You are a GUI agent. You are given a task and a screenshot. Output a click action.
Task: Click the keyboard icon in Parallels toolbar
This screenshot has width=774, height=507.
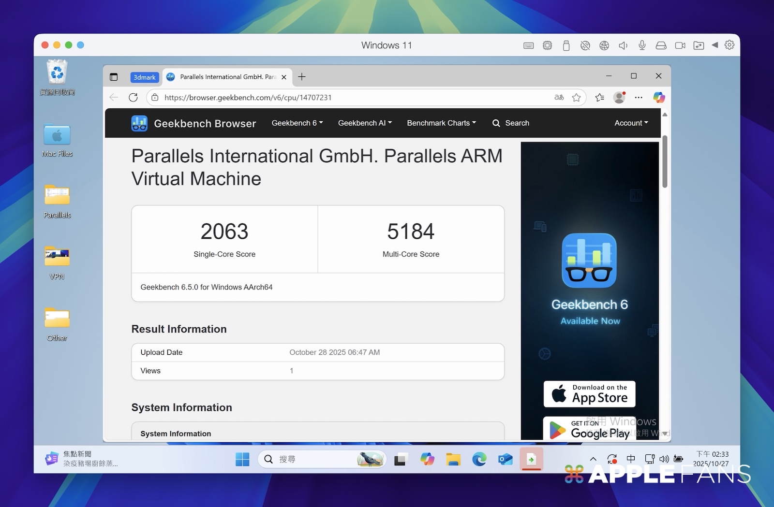pos(528,45)
